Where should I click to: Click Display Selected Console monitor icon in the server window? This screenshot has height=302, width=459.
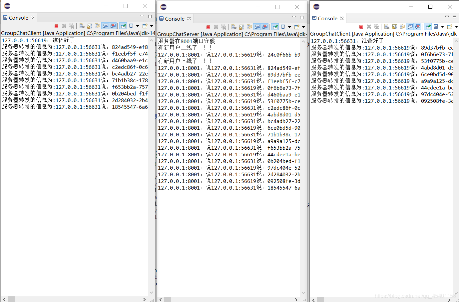tap(283, 27)
